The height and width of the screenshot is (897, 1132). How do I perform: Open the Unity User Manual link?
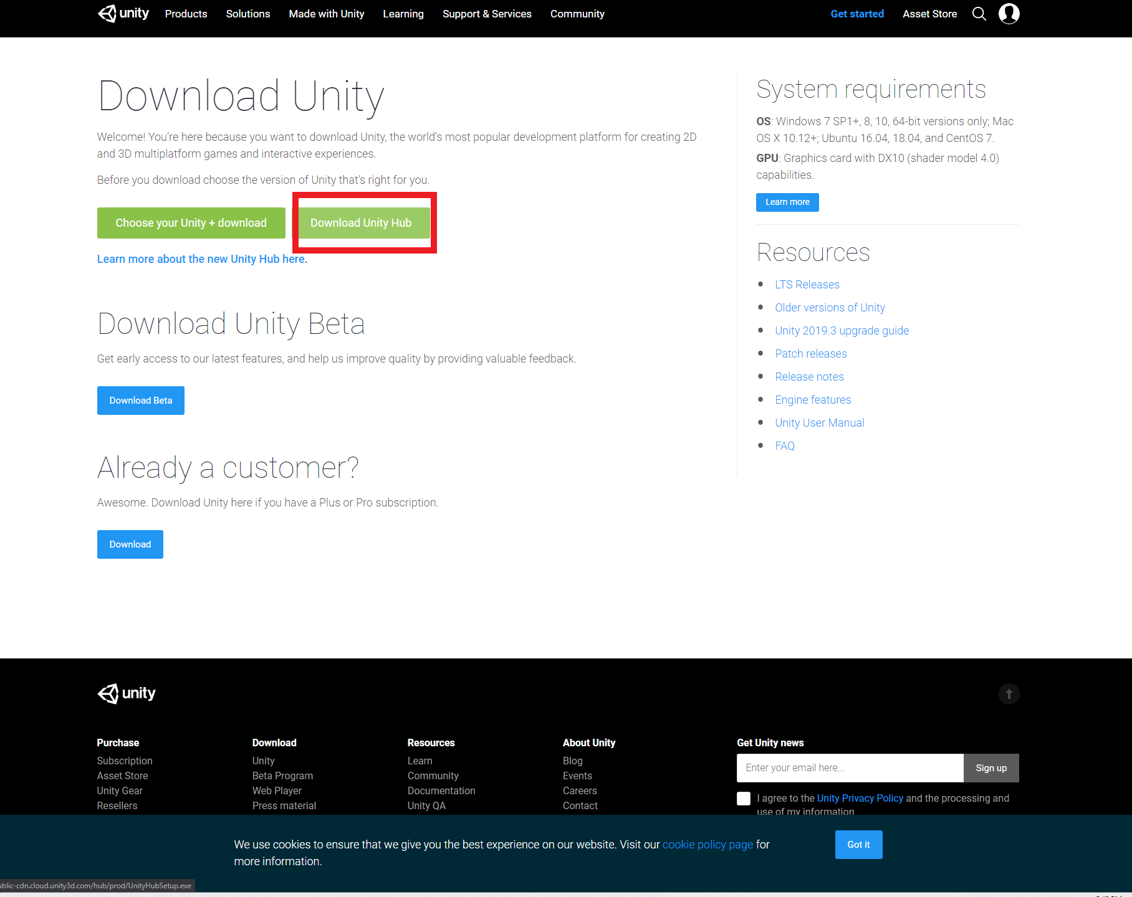[819, 423]
